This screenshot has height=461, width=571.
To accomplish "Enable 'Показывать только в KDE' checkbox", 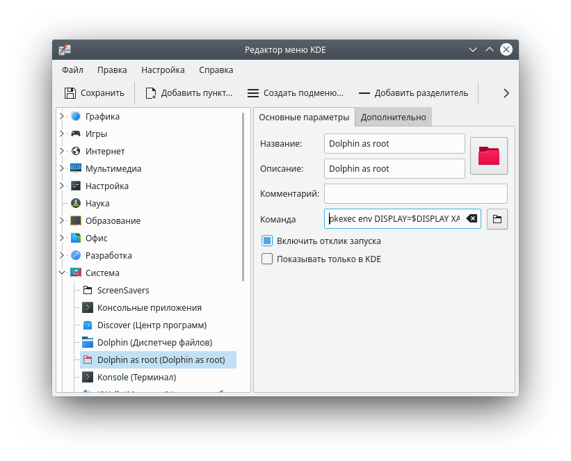I will point(267,259).
